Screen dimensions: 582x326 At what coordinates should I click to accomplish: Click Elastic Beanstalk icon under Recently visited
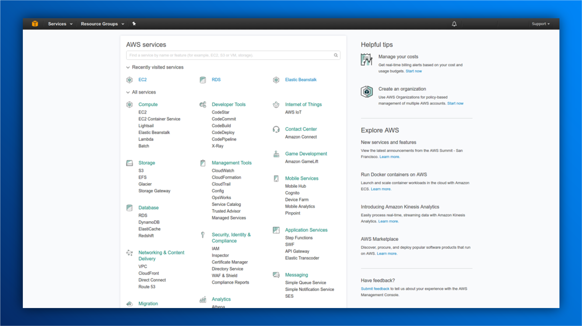pyautogui.click(x=276, y=80)
